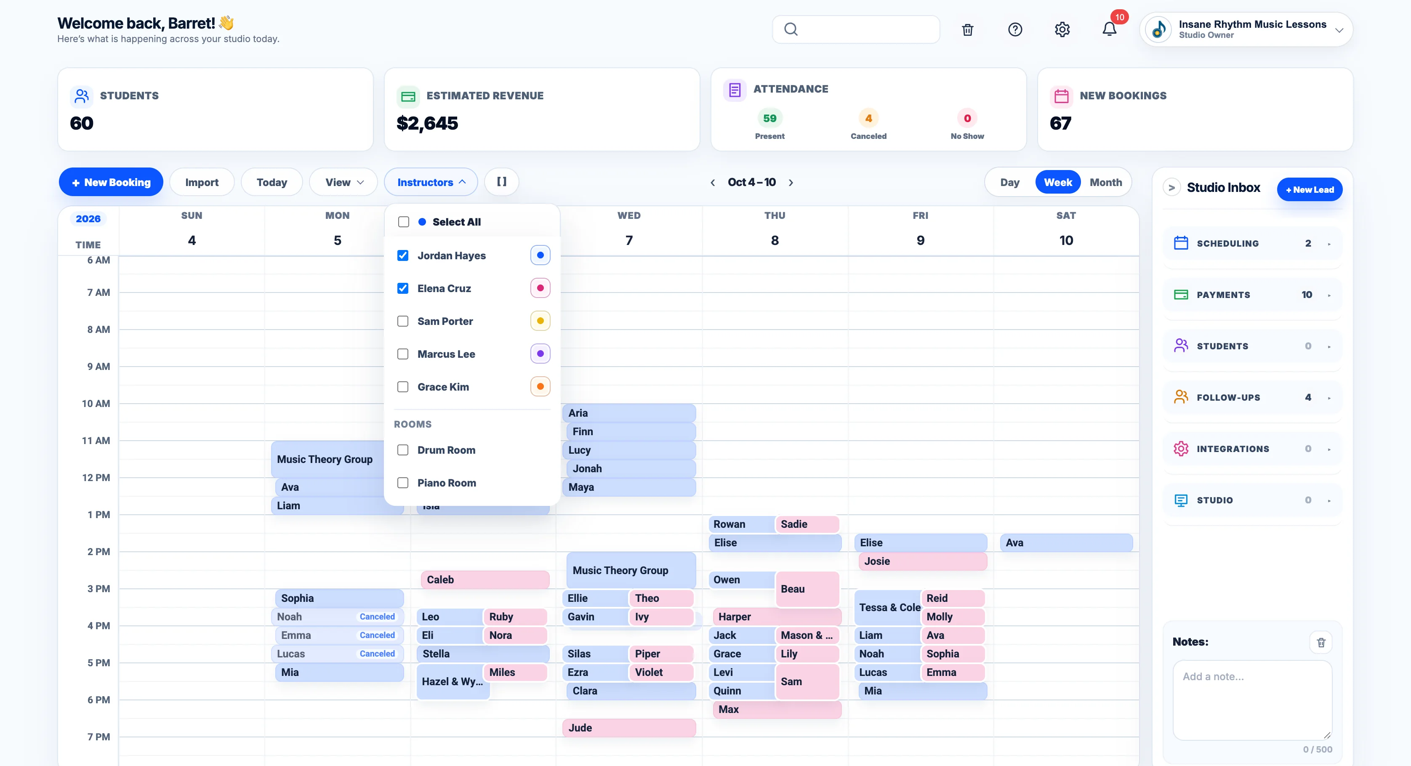Click the Scheduling calendar icon in inbox
Viewport: 1411px width, 766px height.
coord(1181,243)
